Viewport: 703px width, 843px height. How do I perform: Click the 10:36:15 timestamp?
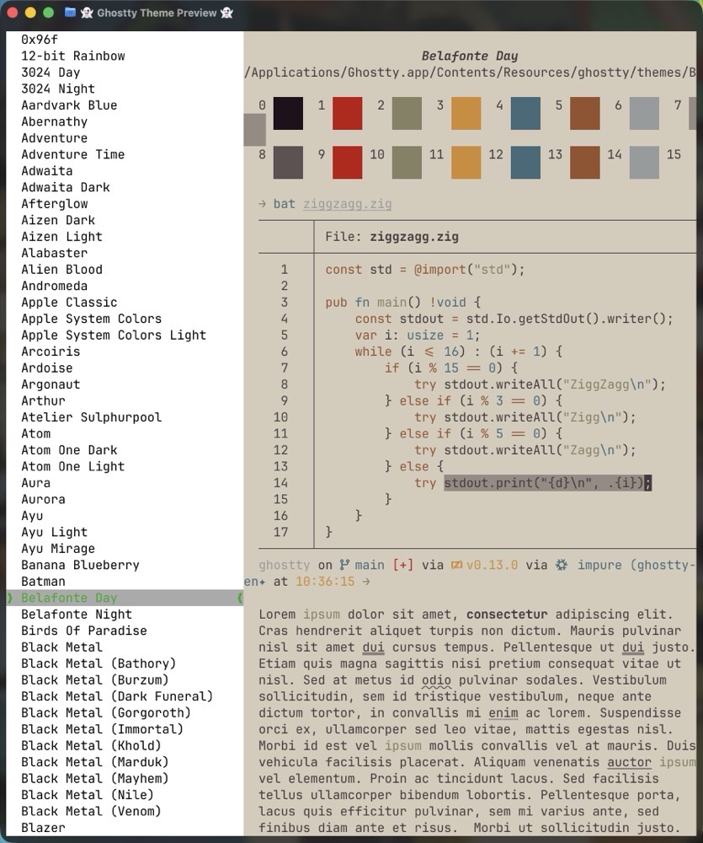pos(325,582)
